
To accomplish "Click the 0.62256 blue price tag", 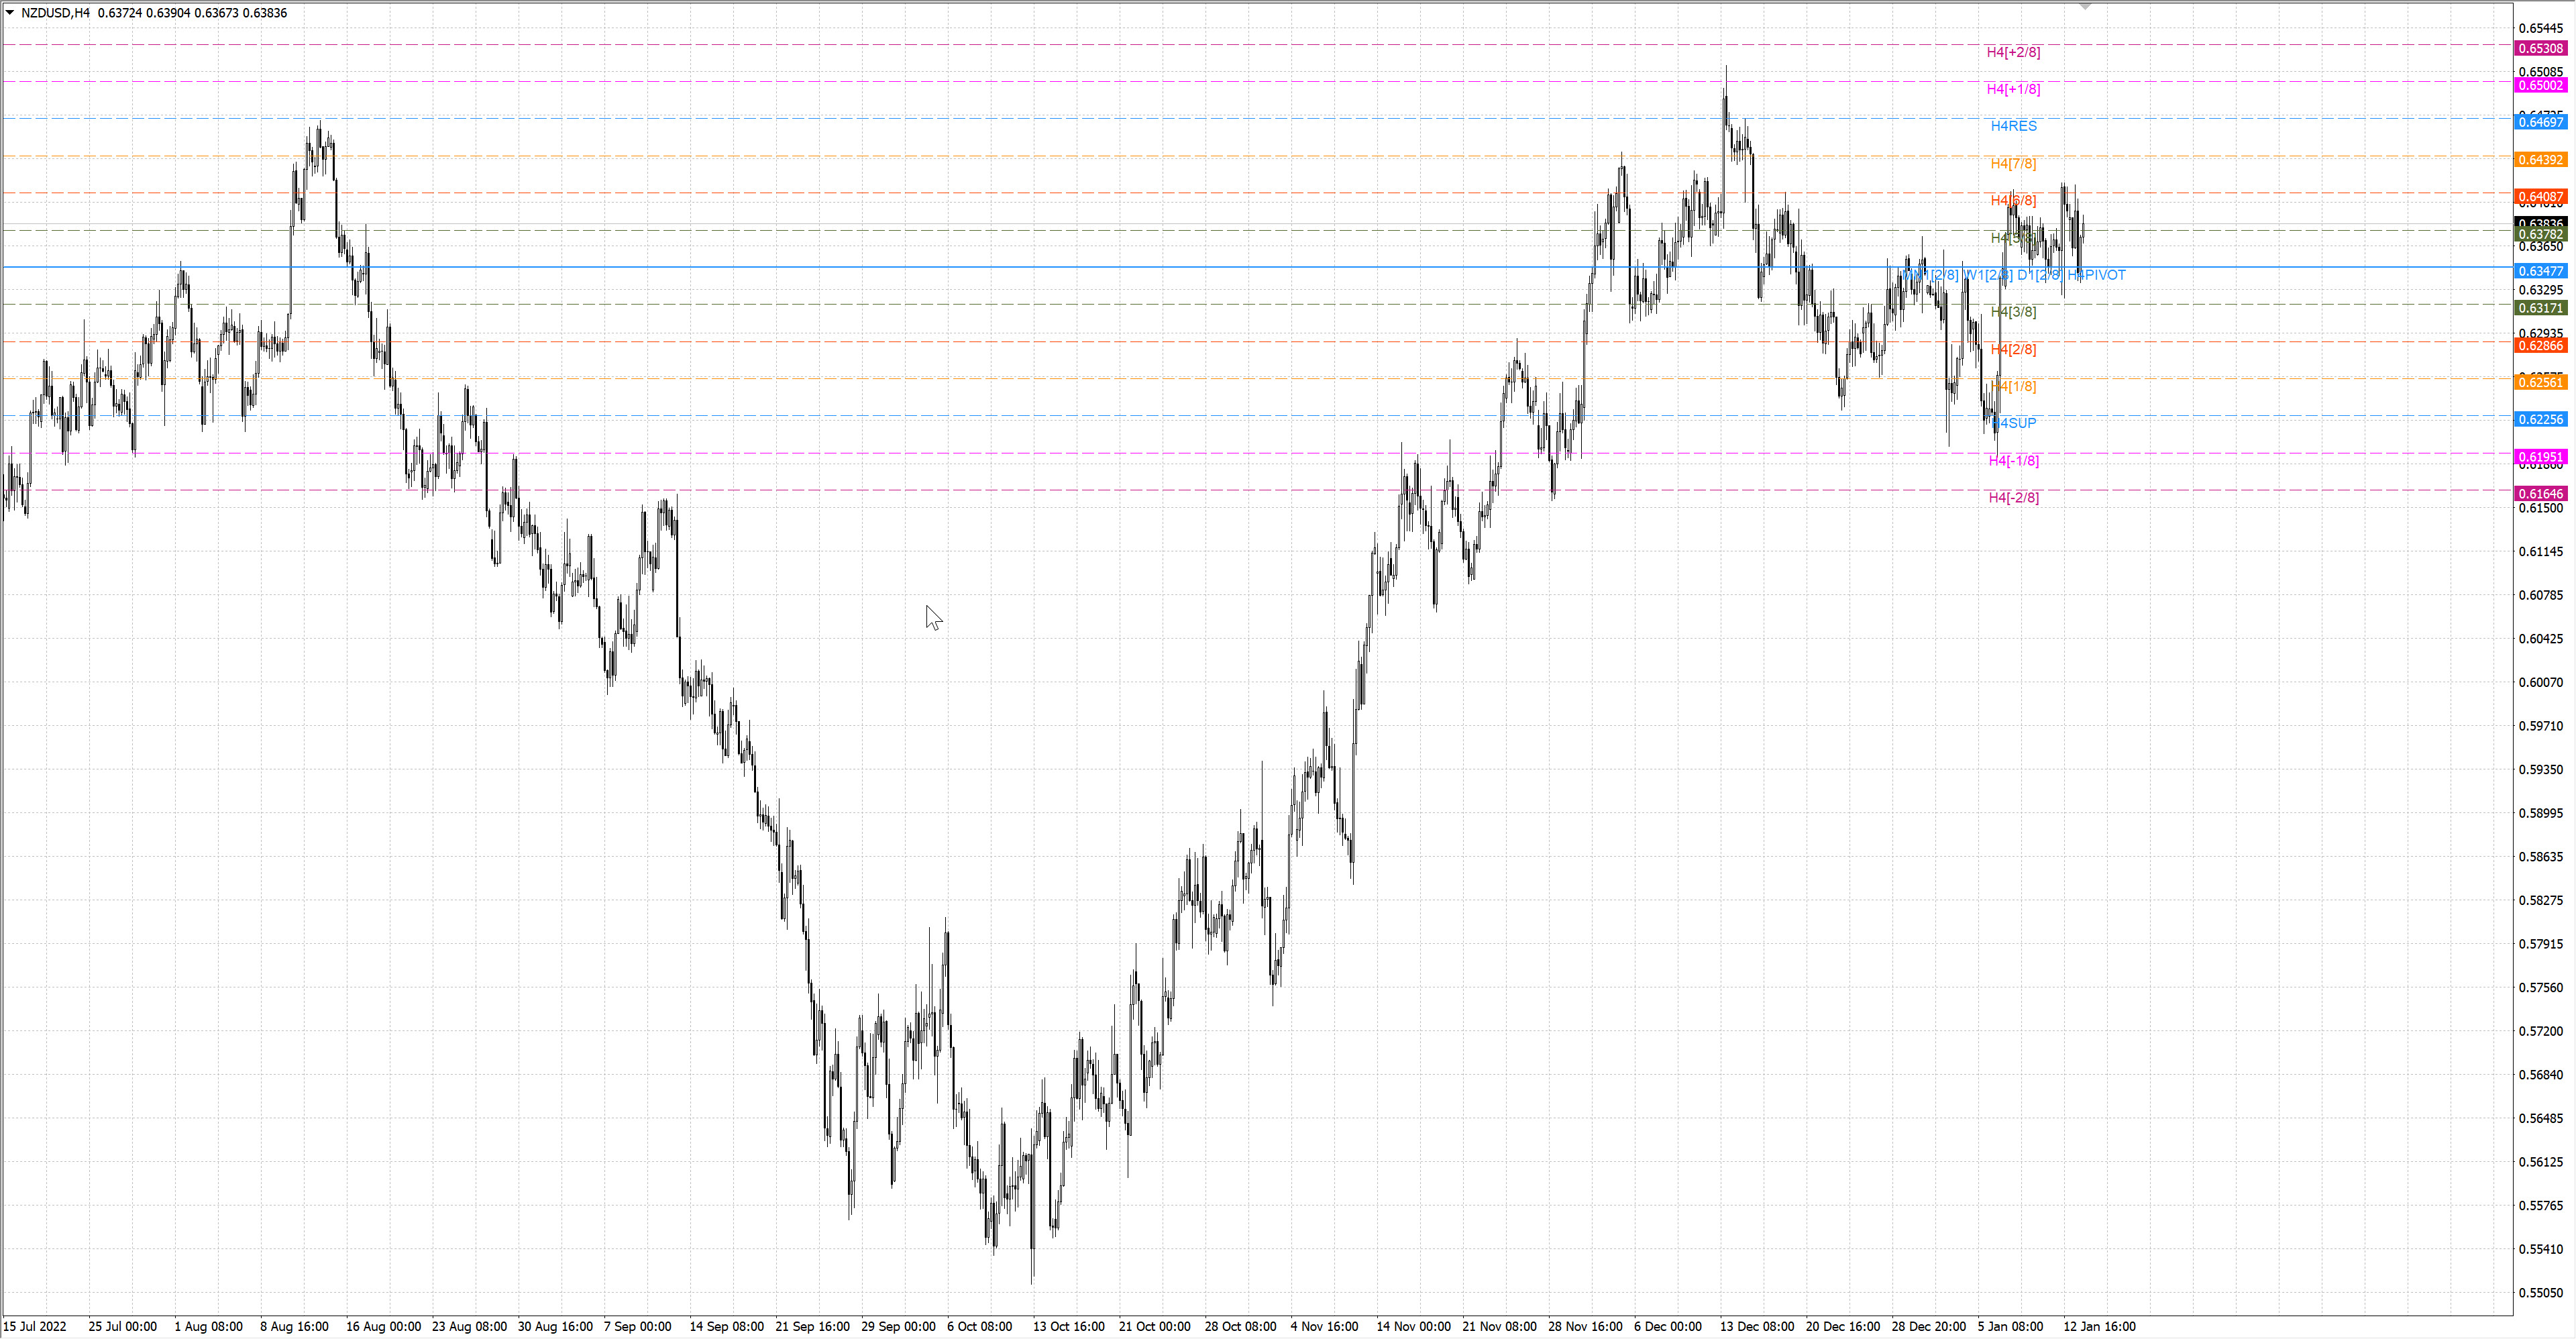I will tap(2541, 419).
